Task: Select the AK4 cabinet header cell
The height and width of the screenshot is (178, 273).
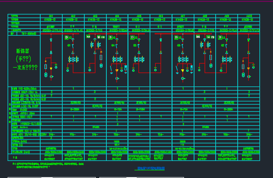Action: (x=117, y=16)
